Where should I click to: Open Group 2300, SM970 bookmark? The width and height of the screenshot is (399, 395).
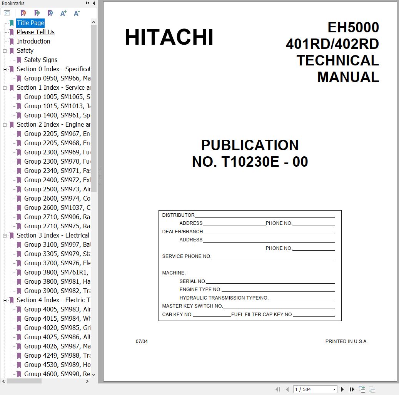click(x=57, y=161)
